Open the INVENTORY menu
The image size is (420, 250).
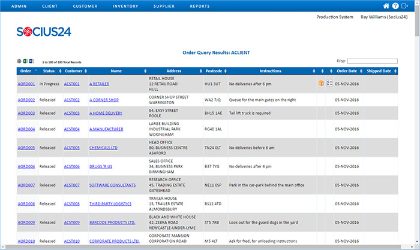(125, 6)
